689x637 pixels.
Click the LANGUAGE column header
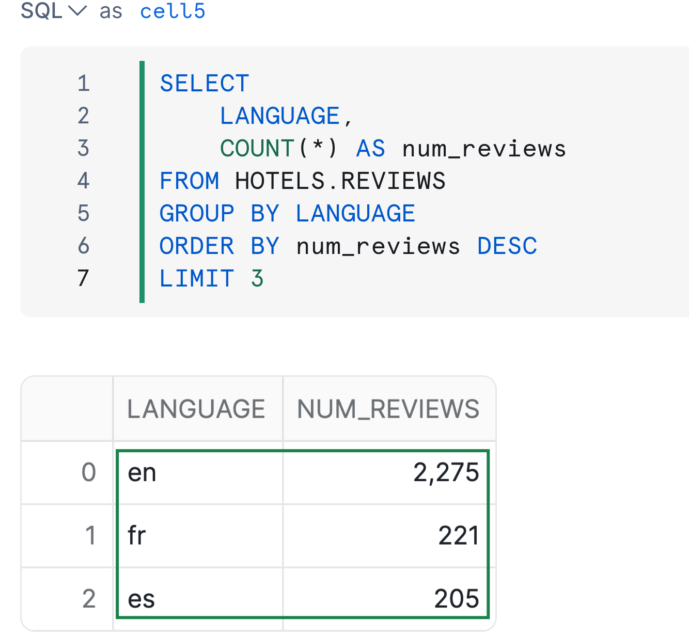[196, 409]
